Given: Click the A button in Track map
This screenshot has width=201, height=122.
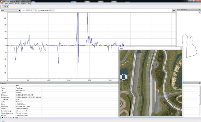Looking at the screenshot, I should click(199, 13).
